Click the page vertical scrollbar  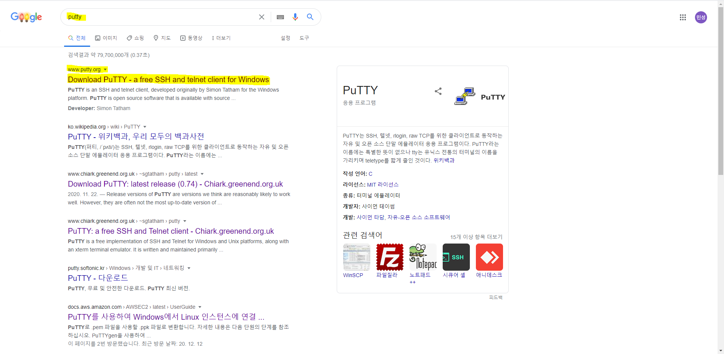pos(721,90)
